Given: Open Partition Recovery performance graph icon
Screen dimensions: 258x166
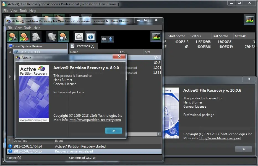Looking at the screenshot, I should pos(156,36).
